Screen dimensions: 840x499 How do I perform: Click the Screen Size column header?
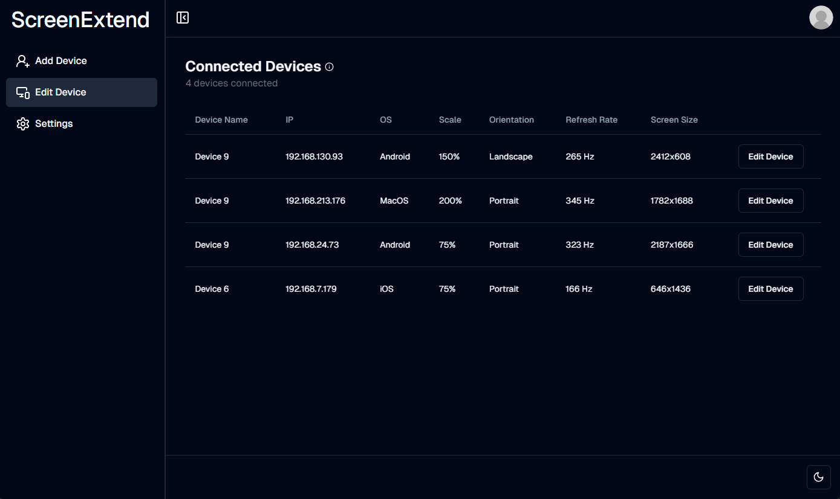click(674, 120)
